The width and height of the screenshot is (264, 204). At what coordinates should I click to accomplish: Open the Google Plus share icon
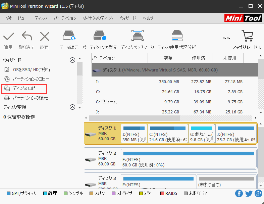[258, 193]
